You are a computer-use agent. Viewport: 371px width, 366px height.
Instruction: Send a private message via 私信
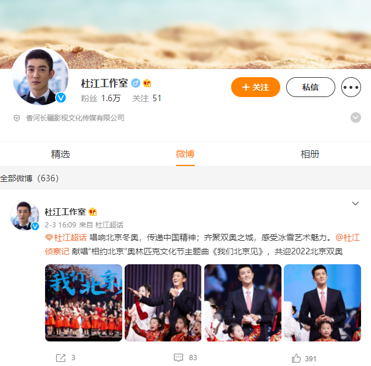(310, 87)
